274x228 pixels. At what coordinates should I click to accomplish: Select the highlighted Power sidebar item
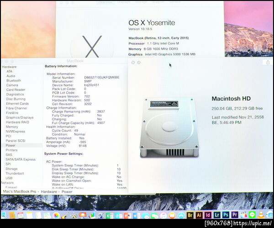point(21,145)
